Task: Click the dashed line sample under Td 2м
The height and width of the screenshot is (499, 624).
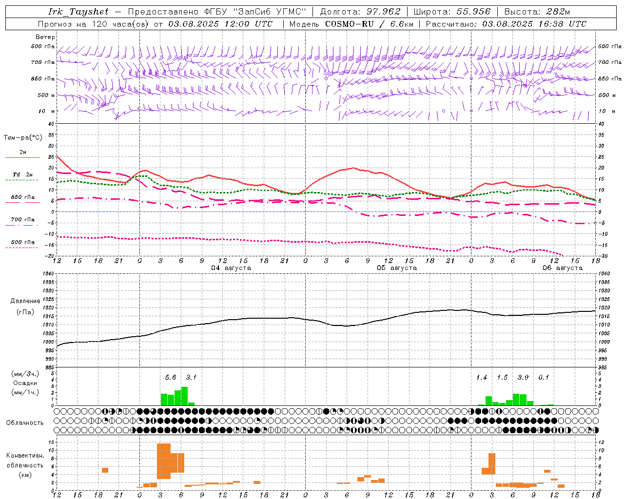Action: 22,180
